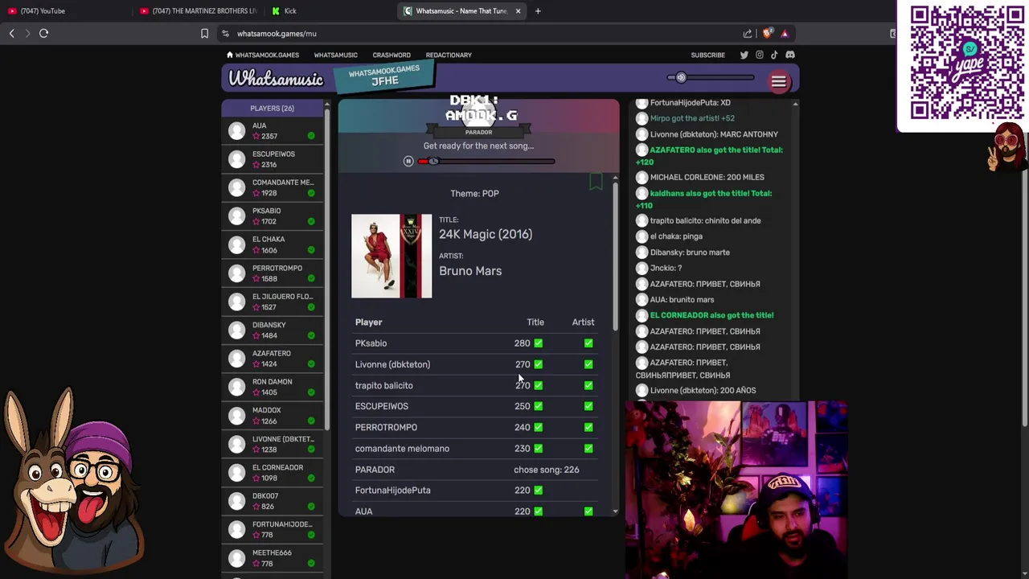Click the browser forward arrow

coord(27,34)
